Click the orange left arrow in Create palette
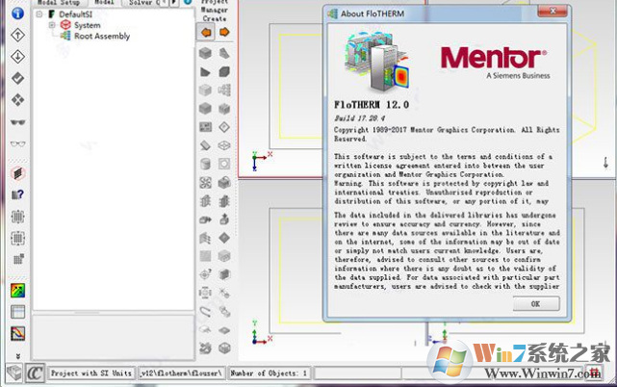 (206, 32)
